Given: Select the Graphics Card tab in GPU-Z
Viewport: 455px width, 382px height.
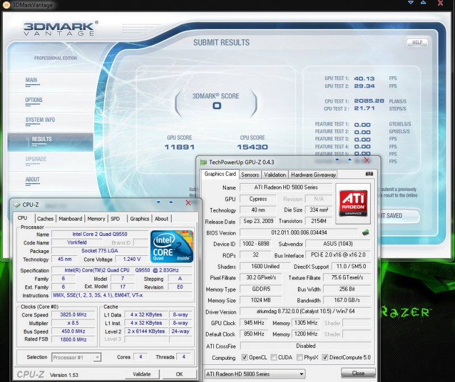Looking at the screenshot, I should pyautogui.click(x=220, y=174).
